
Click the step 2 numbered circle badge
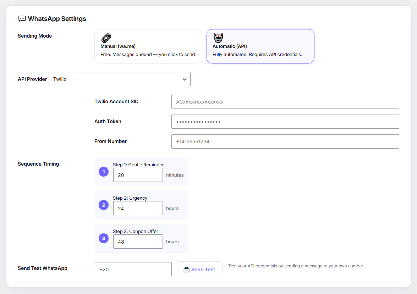point(104,205)
